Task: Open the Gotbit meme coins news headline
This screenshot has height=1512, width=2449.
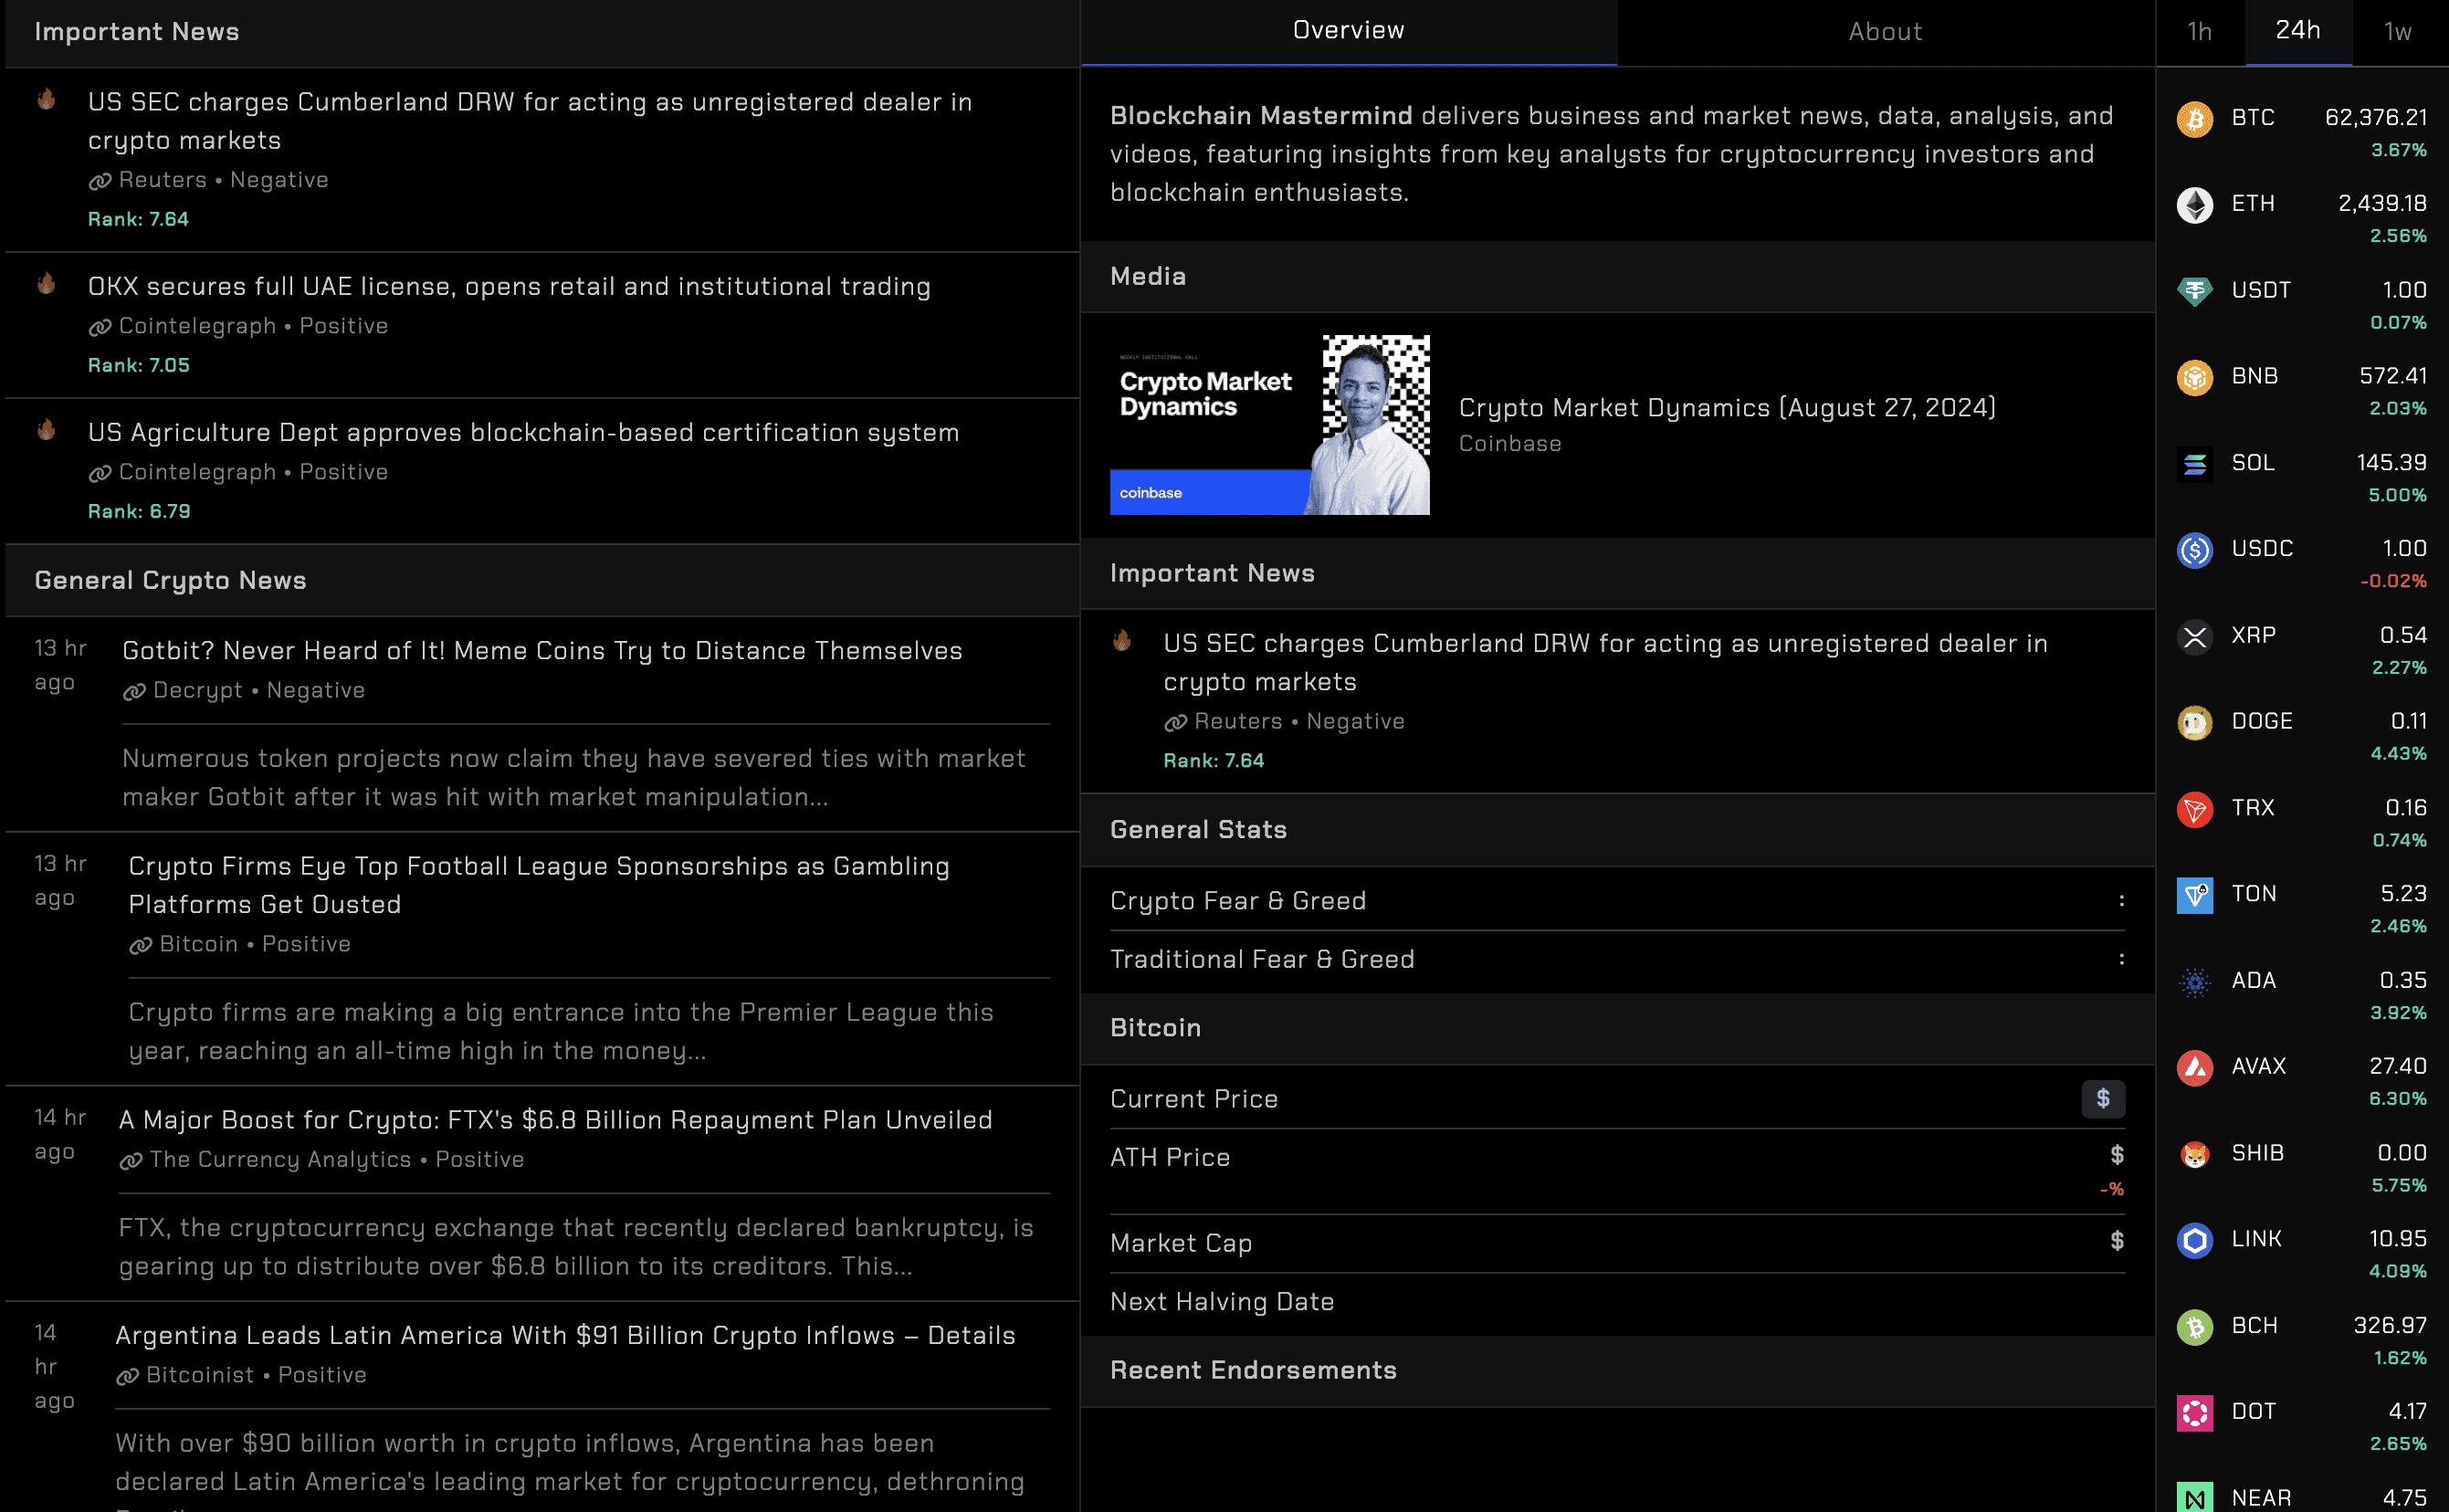Action: pyautogui.click(x=542, y=651)
